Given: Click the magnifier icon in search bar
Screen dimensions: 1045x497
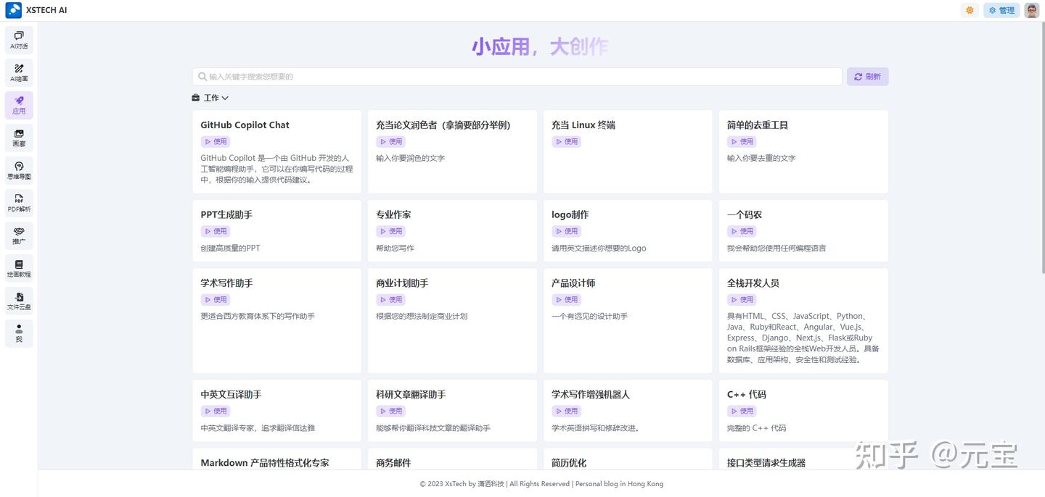Looking at the screenshot, I should (202, 77).
